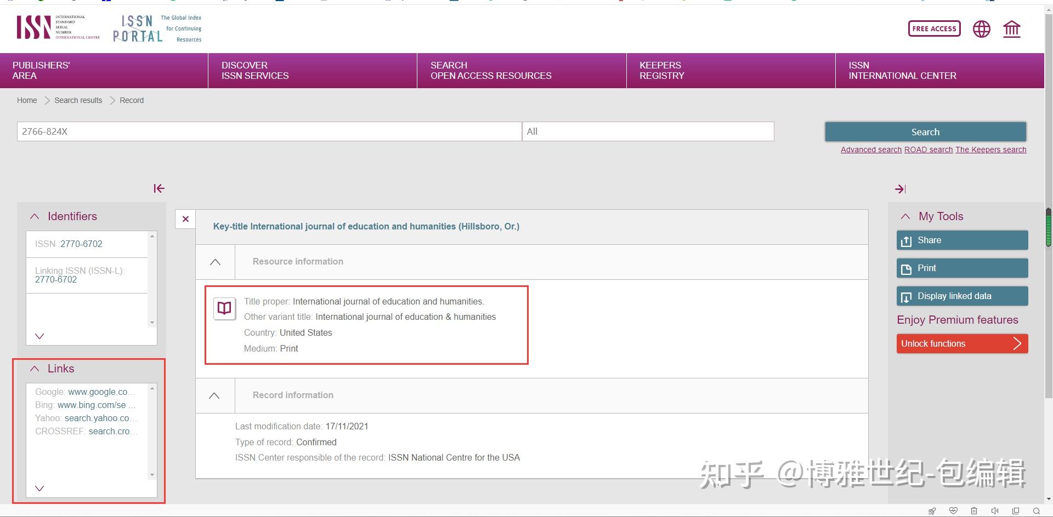Image resolution: width=1053 pixels, height=517 pixels.
Task: Open ISSN International Center menu
Action: (939, 71)
